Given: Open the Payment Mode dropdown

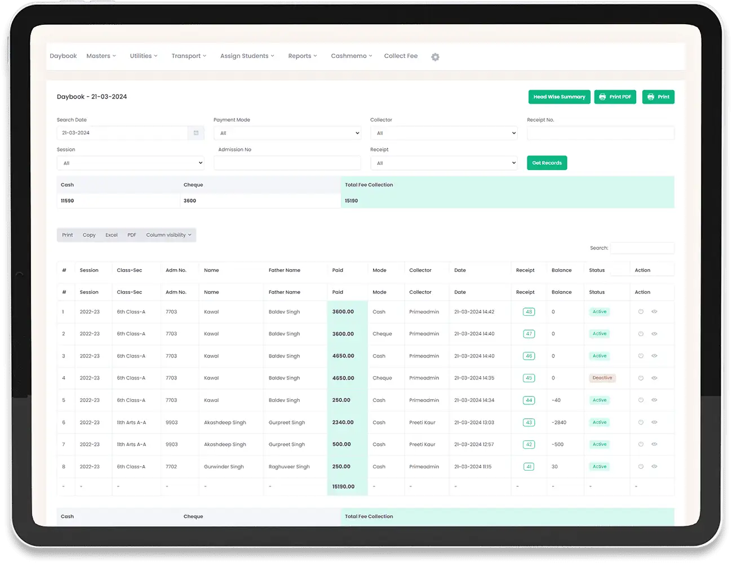Looking at the screenshot, I should [x=287, y=133].
